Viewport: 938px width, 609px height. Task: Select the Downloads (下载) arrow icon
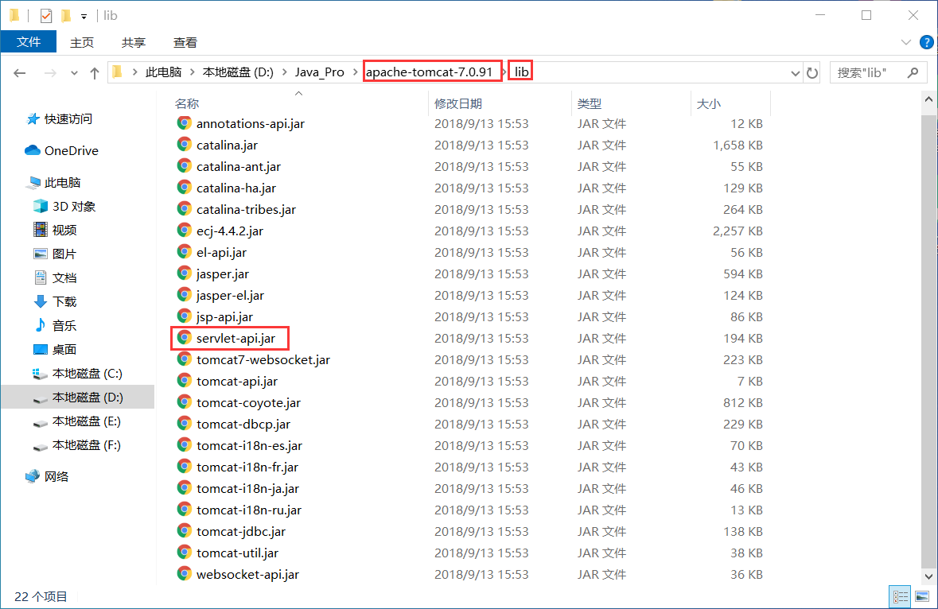[x=40, y=301]
